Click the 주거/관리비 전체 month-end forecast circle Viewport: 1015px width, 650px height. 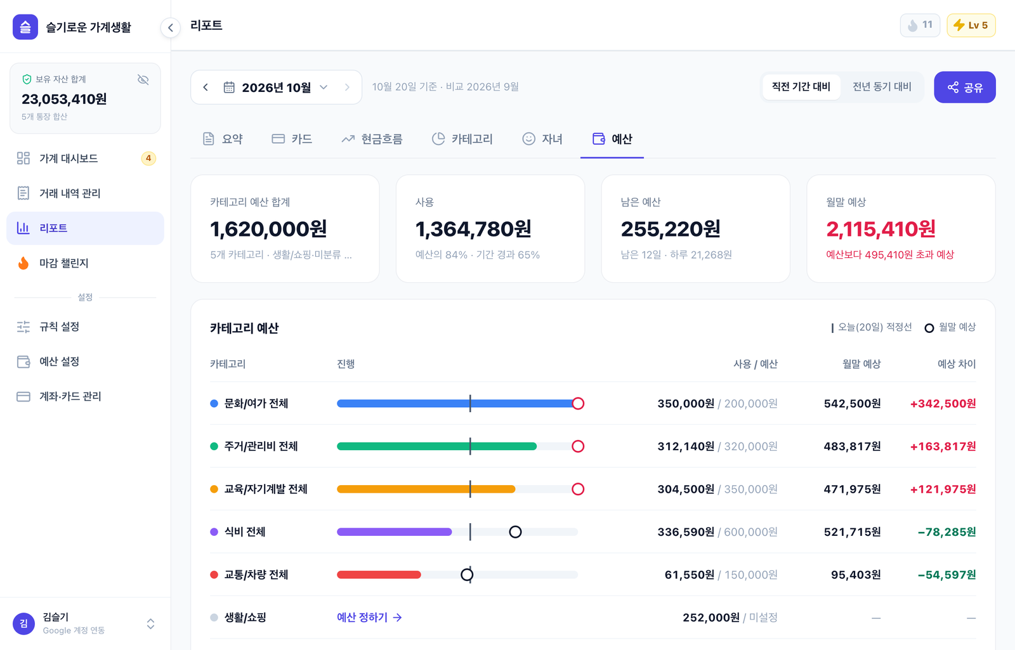click(578, 446)
